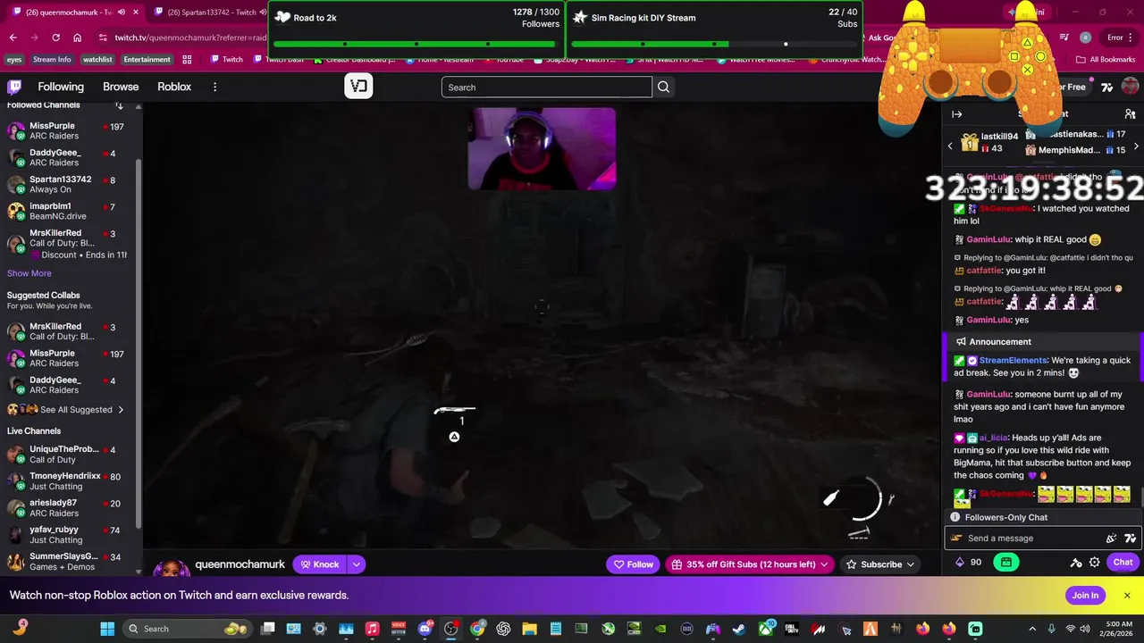
Task: Open the Following page
Action: (x=61, y=87)
